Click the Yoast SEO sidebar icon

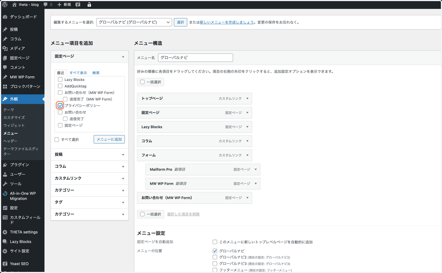coord(5,264)
